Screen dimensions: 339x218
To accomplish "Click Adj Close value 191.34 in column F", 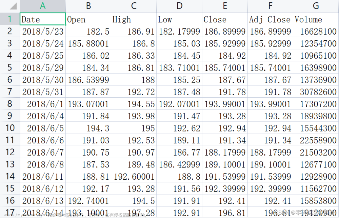I will point(270,140).
